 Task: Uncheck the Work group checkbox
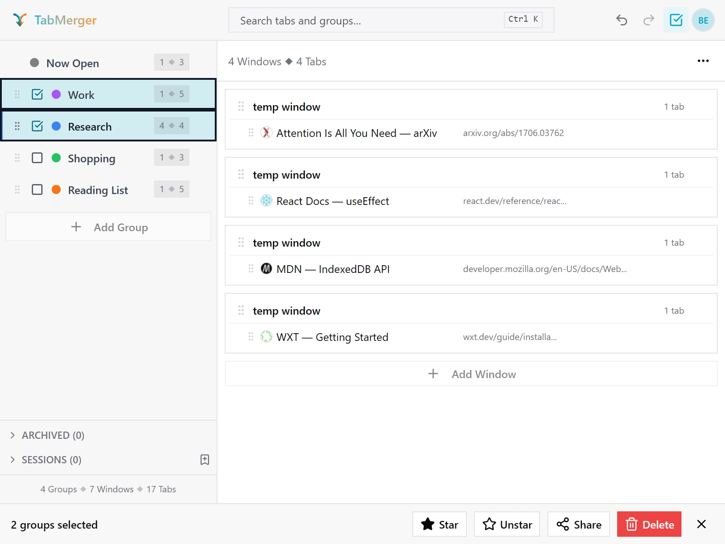point(37,94)
